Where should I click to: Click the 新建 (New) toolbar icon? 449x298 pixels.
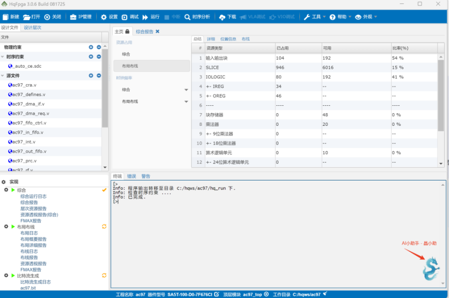click(6, 17)
